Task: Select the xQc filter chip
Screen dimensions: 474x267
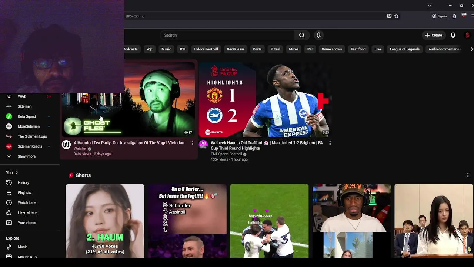Action: [x=150, y=49]
